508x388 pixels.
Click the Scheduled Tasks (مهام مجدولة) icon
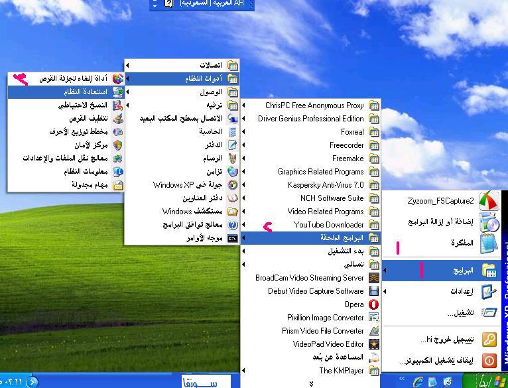tap(117, 185)
